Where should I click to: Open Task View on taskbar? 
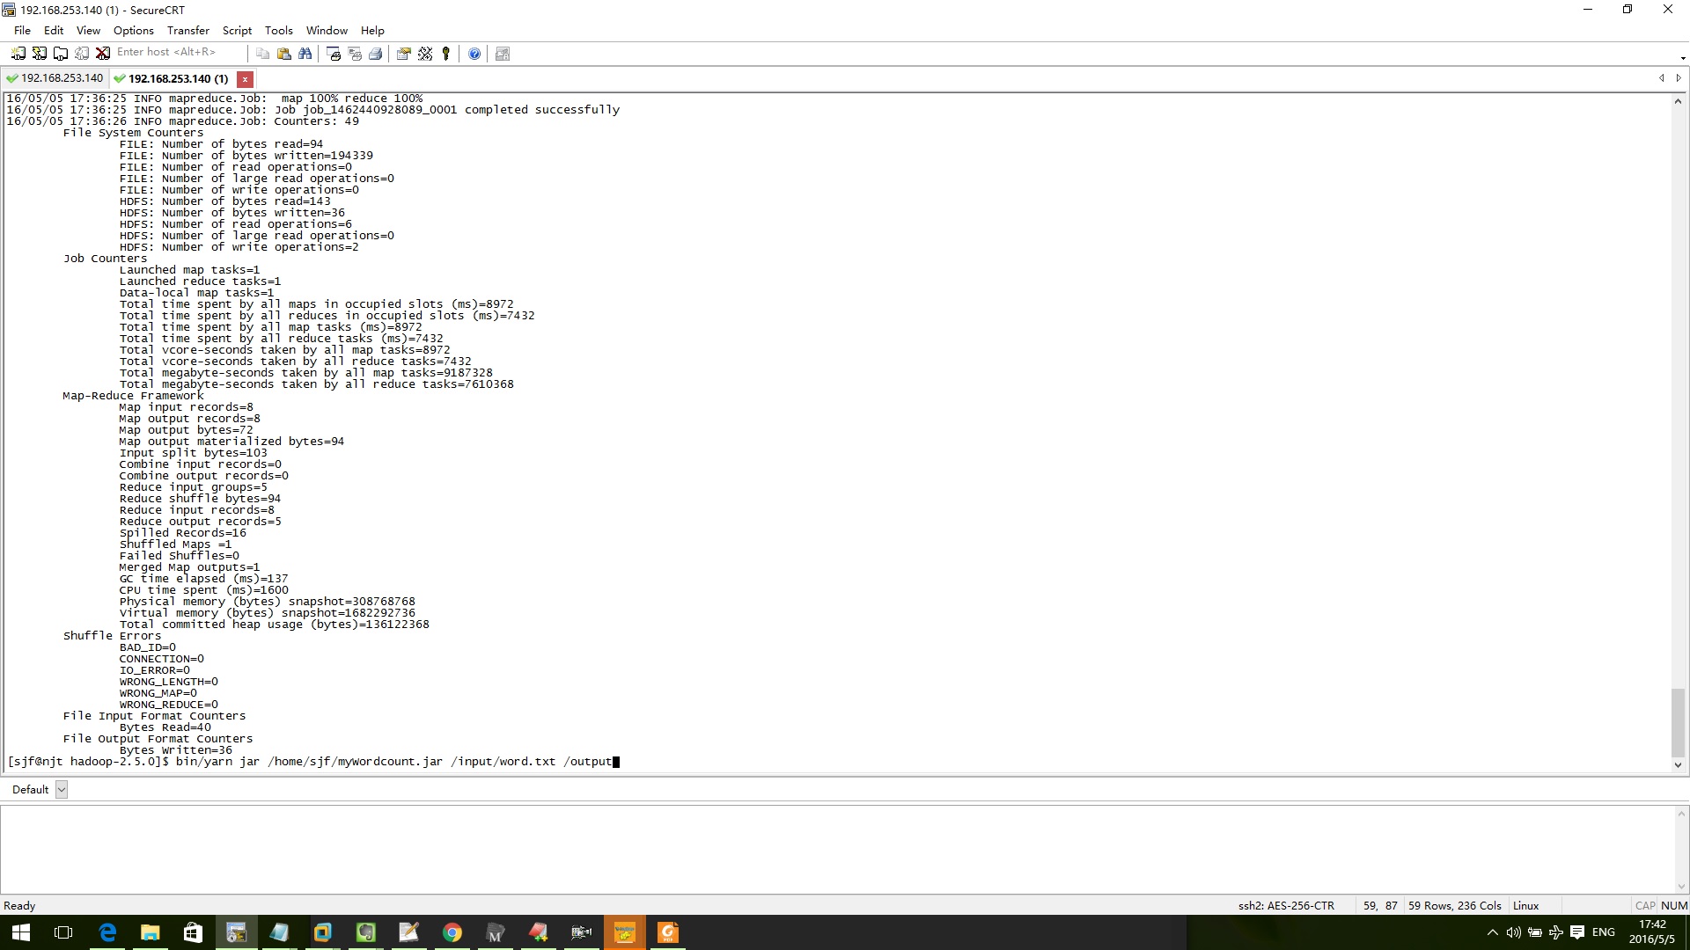[63, 932]
